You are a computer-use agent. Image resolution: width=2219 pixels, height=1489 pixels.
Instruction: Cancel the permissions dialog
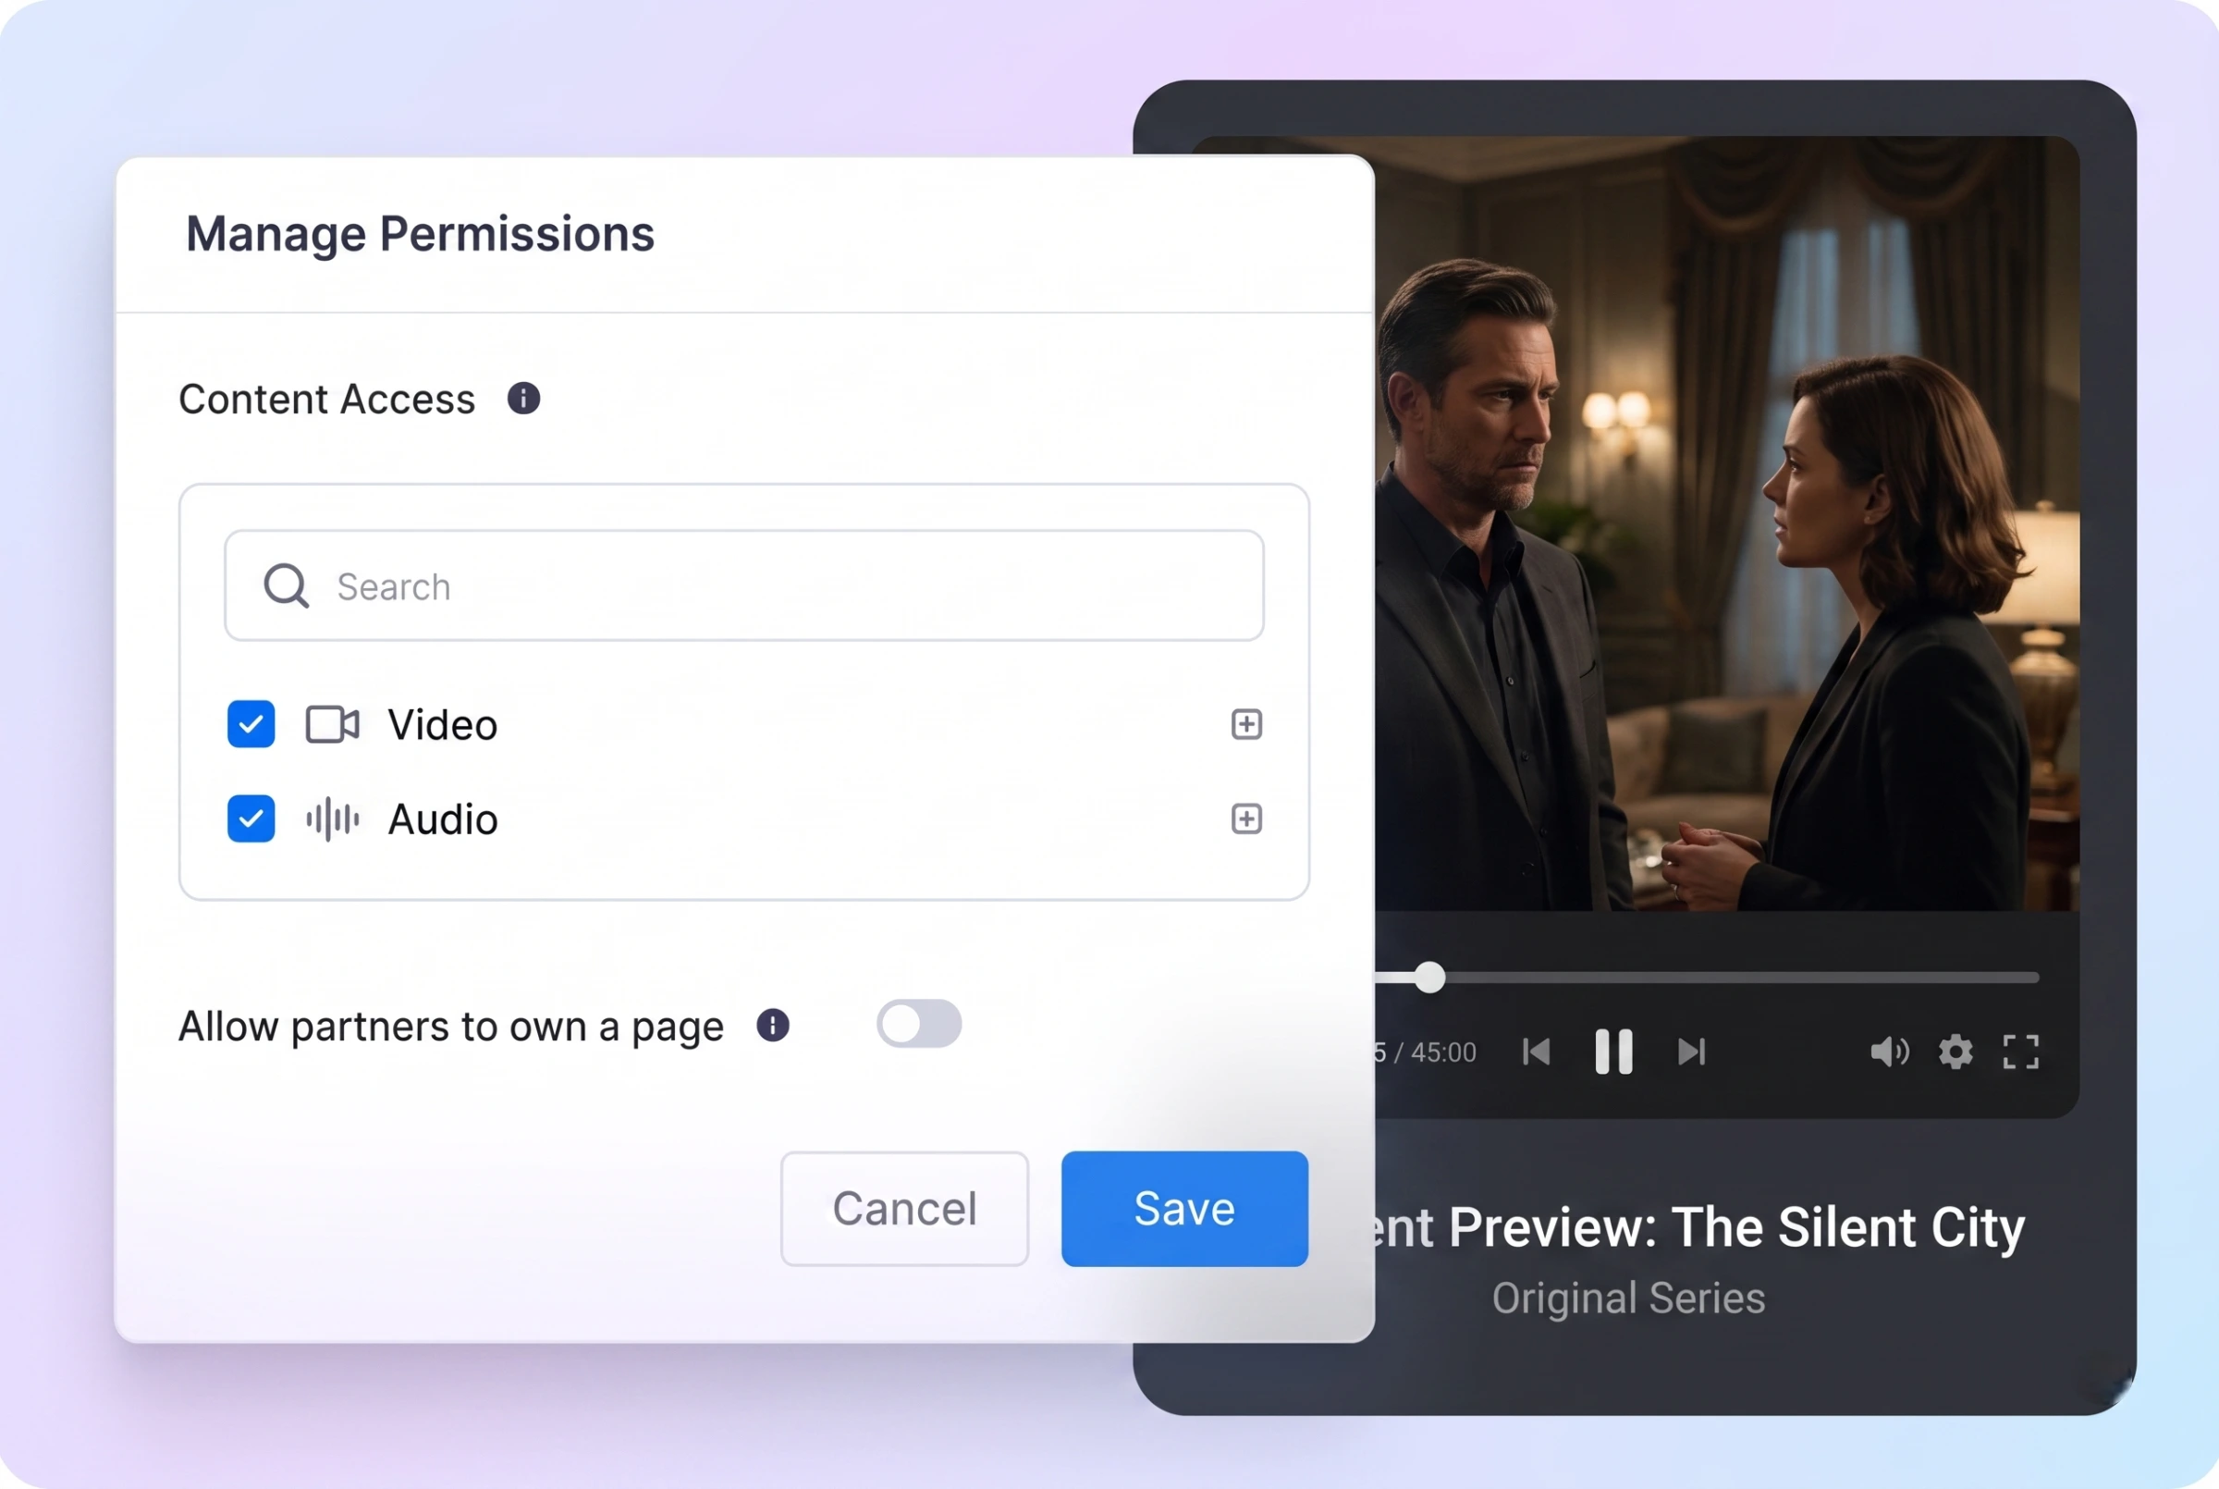(904, 1209)
